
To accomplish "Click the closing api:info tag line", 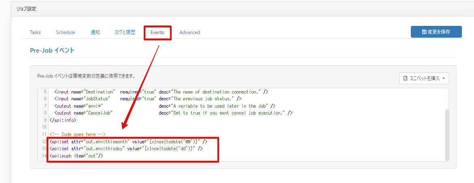I will pos(63,120).
